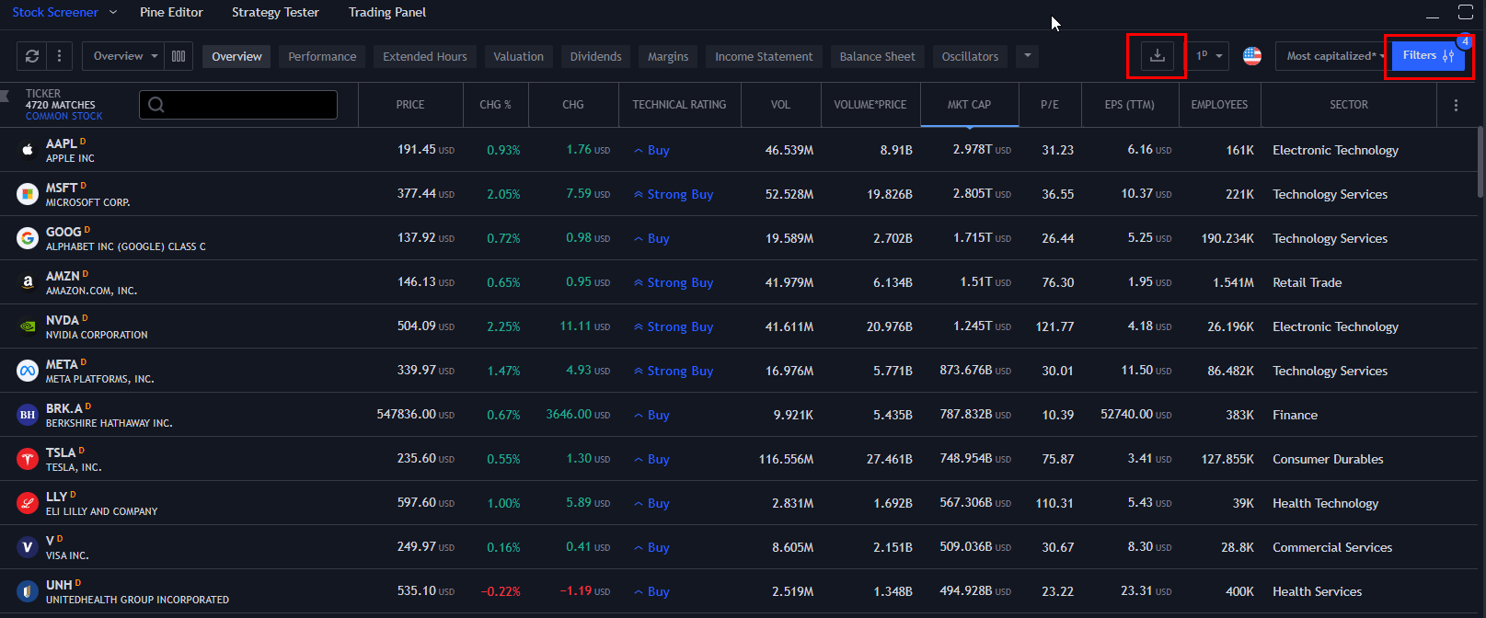
Task: Open the column layout bars icon
Action: coord(179,56)
